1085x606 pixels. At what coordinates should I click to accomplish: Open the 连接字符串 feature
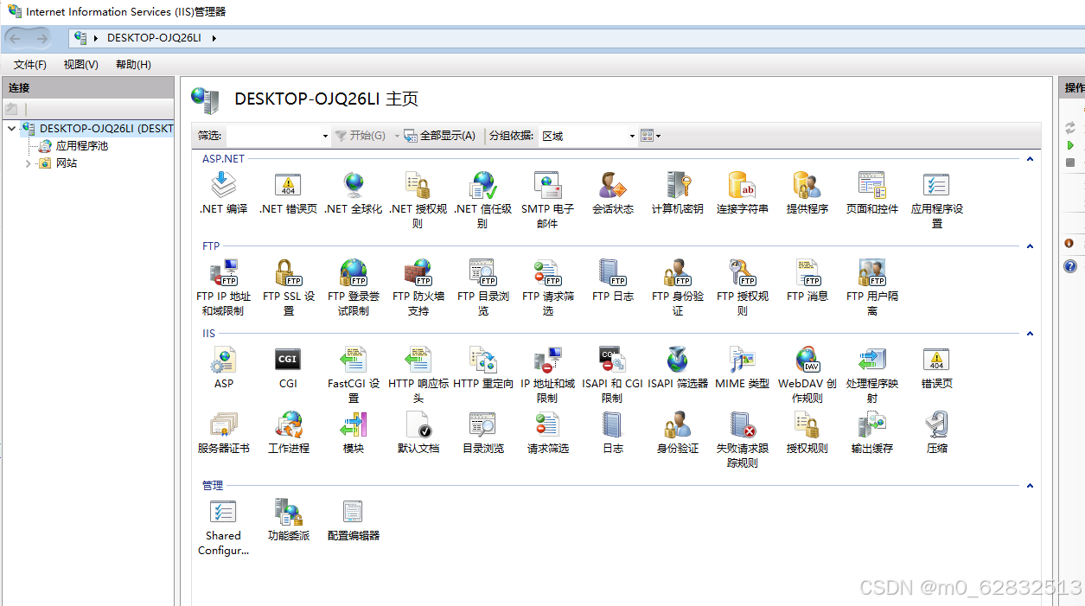[742, 193]
